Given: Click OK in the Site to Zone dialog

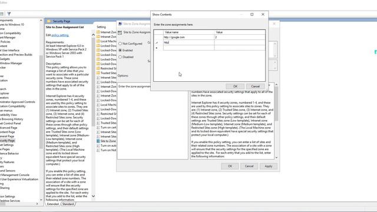Looking at the screenshot, I should (x=230, y=166).
